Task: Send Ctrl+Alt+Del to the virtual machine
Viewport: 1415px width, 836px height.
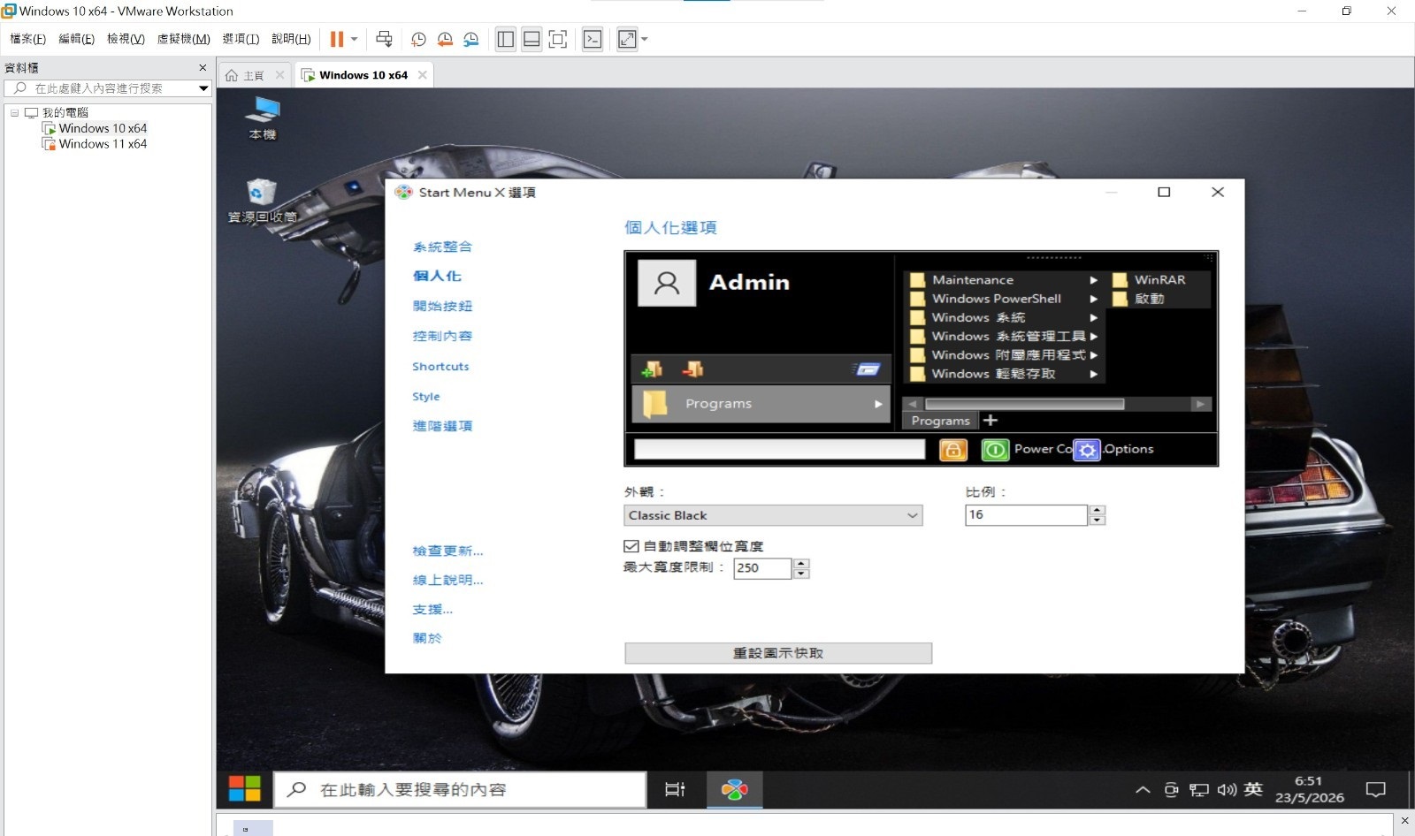Action: (x=384, y=39)
